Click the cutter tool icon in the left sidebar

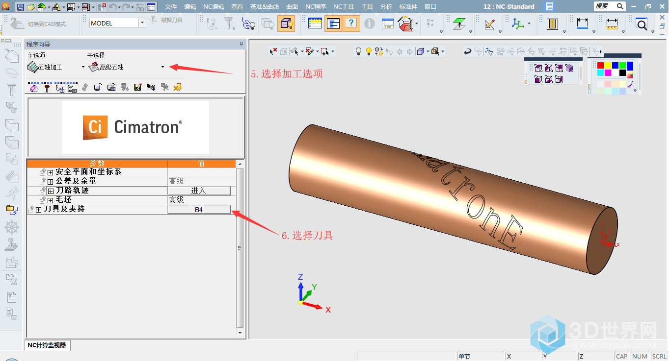click(x=11, y=90)
